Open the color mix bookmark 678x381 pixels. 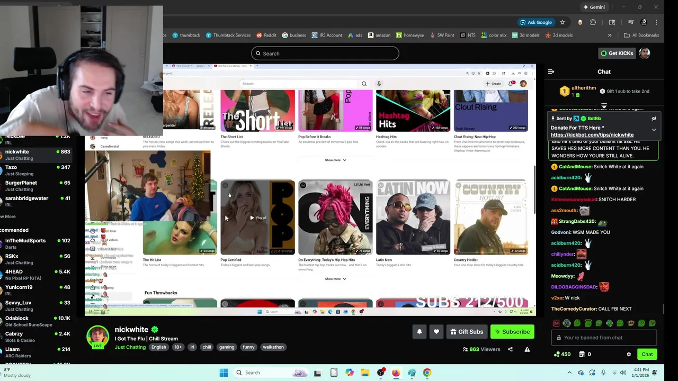click(494, 35)
